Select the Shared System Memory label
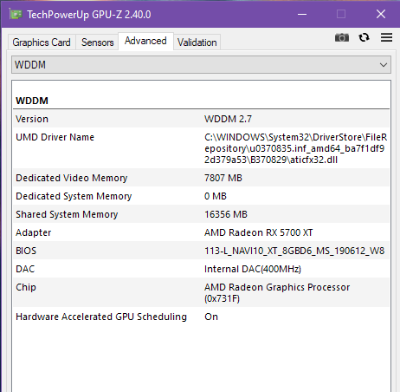This screenshot has width=400, height=392. pos(67,214)
